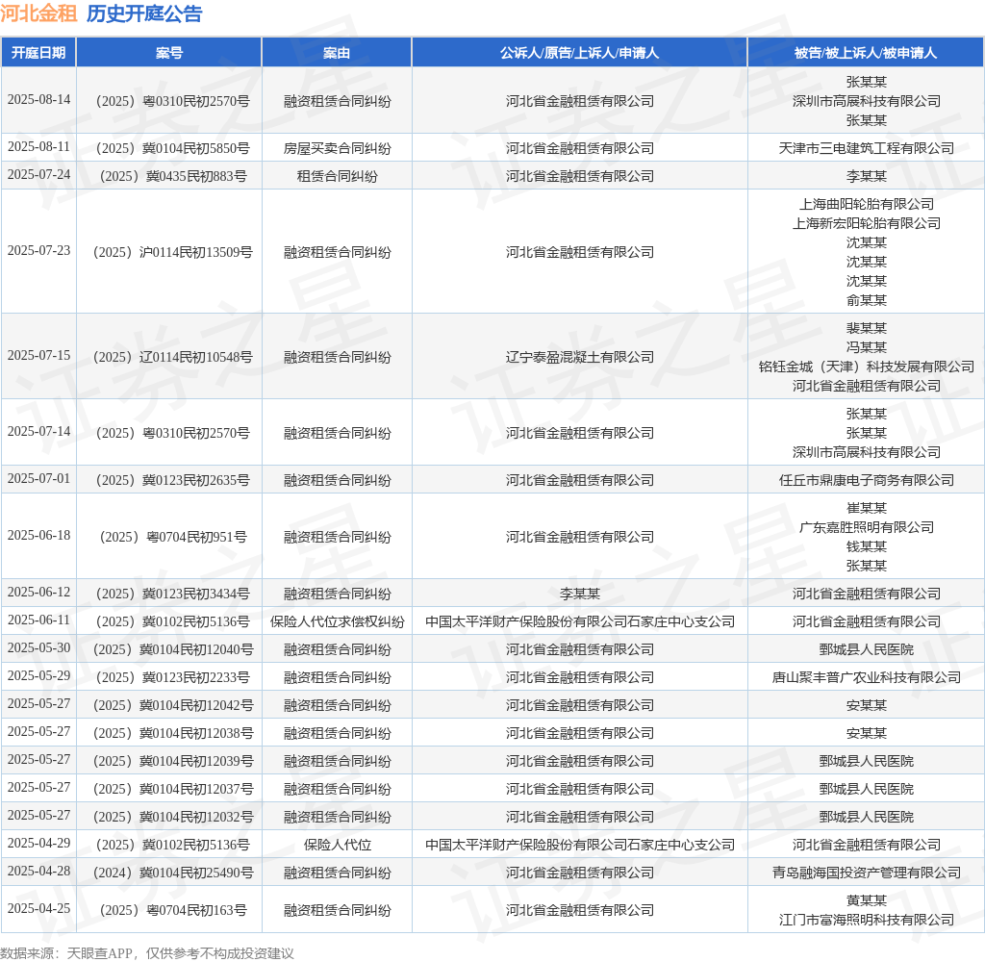Click defendant 天津市三电建筑工程有限公司
The width and height of the screenshot is (985, 962).
pyautogui.click(x=867, y=148)
